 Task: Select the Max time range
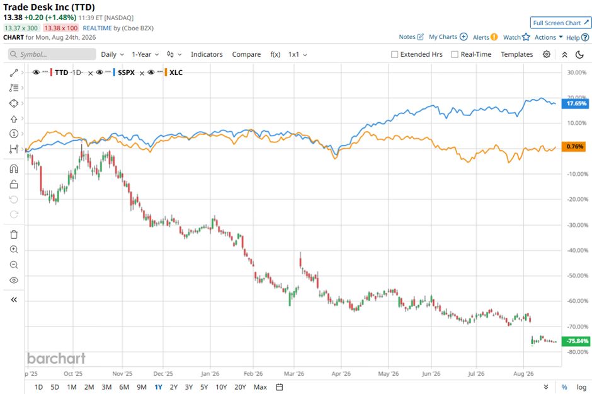260,387
